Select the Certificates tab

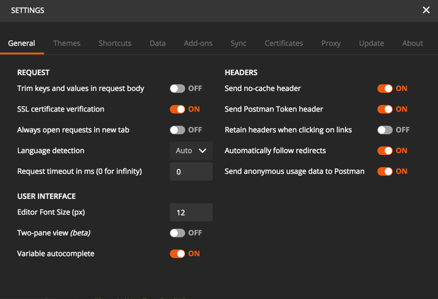click(x=284, y=43)
